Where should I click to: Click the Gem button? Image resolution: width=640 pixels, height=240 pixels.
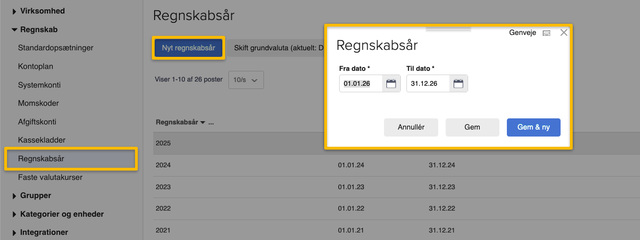(472, 127)
